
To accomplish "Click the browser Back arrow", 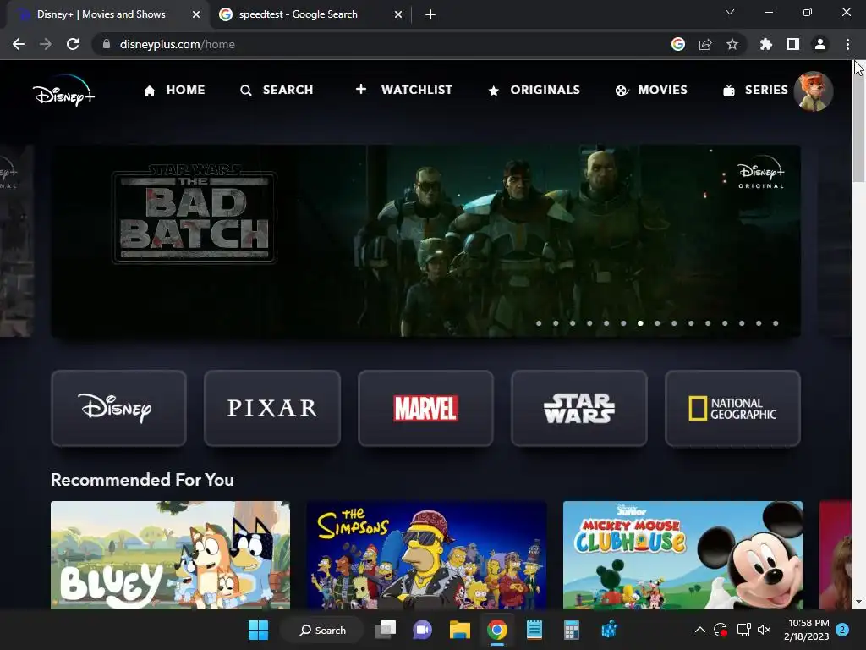I will click(19, 44).
